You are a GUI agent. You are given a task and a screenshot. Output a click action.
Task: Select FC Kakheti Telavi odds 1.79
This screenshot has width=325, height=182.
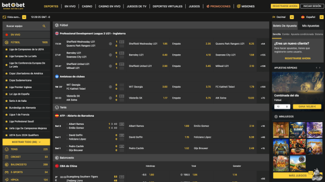coord(235,87)
